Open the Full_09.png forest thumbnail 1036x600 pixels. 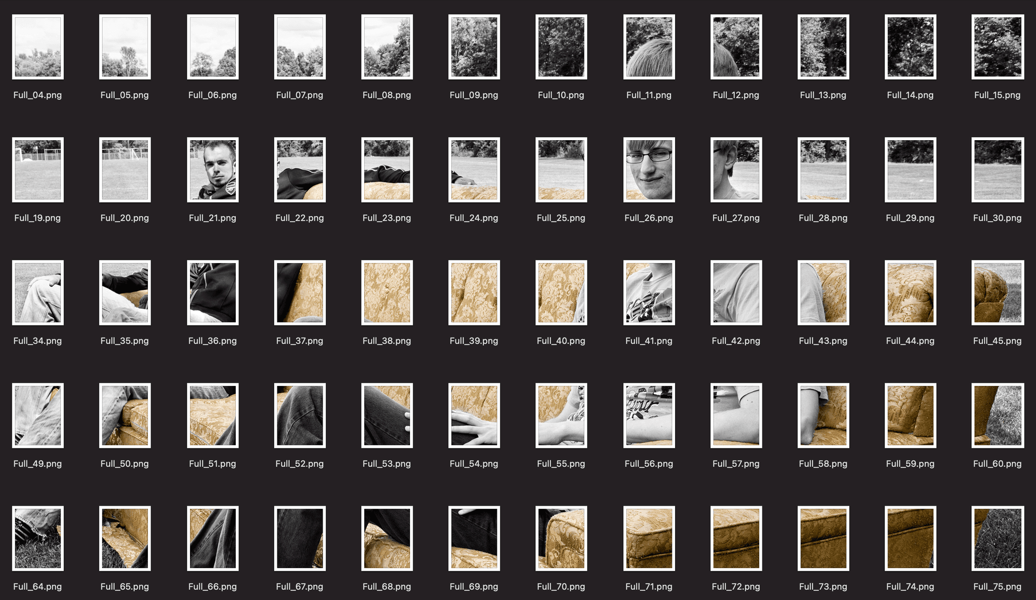tap(474, 47)
